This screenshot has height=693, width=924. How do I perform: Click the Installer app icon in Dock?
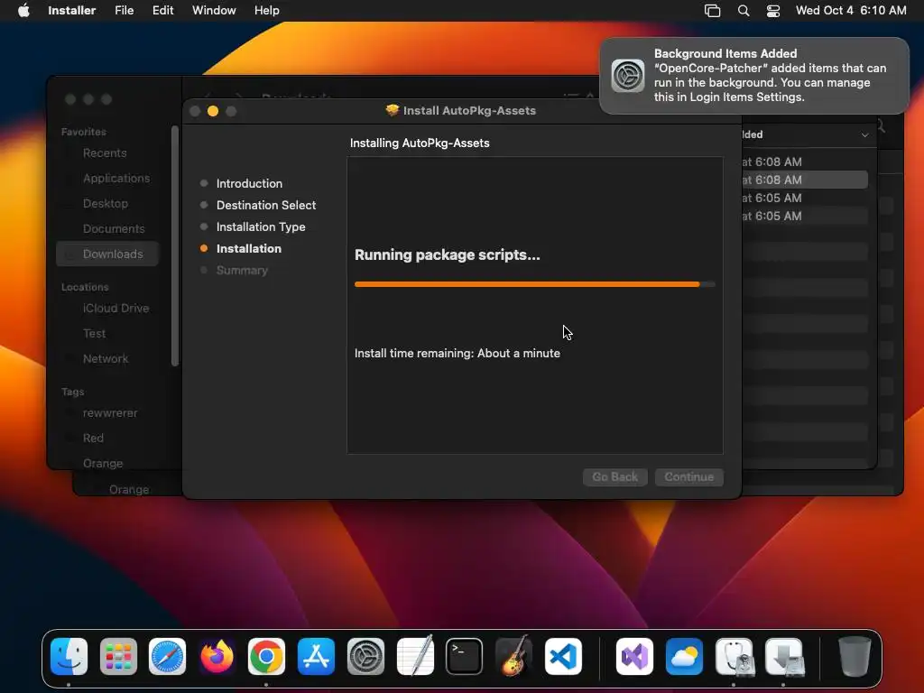[x=783, y=657]
